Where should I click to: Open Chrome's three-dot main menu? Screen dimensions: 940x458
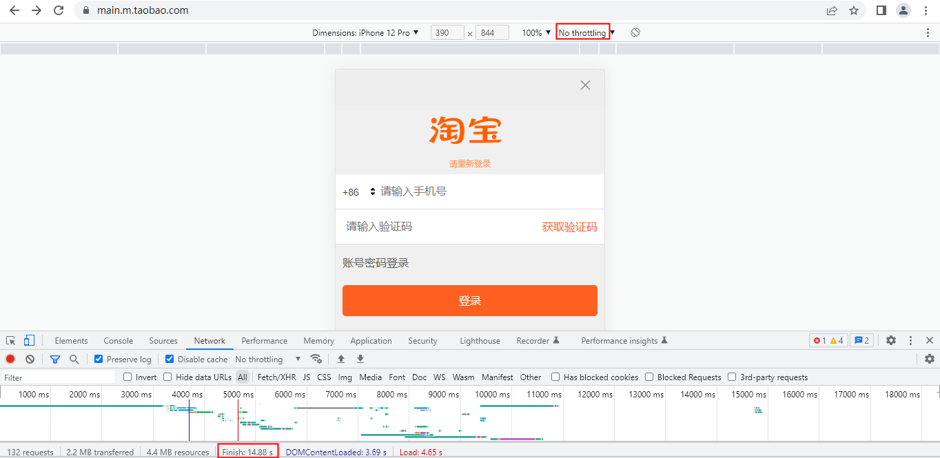pos(926,10)
